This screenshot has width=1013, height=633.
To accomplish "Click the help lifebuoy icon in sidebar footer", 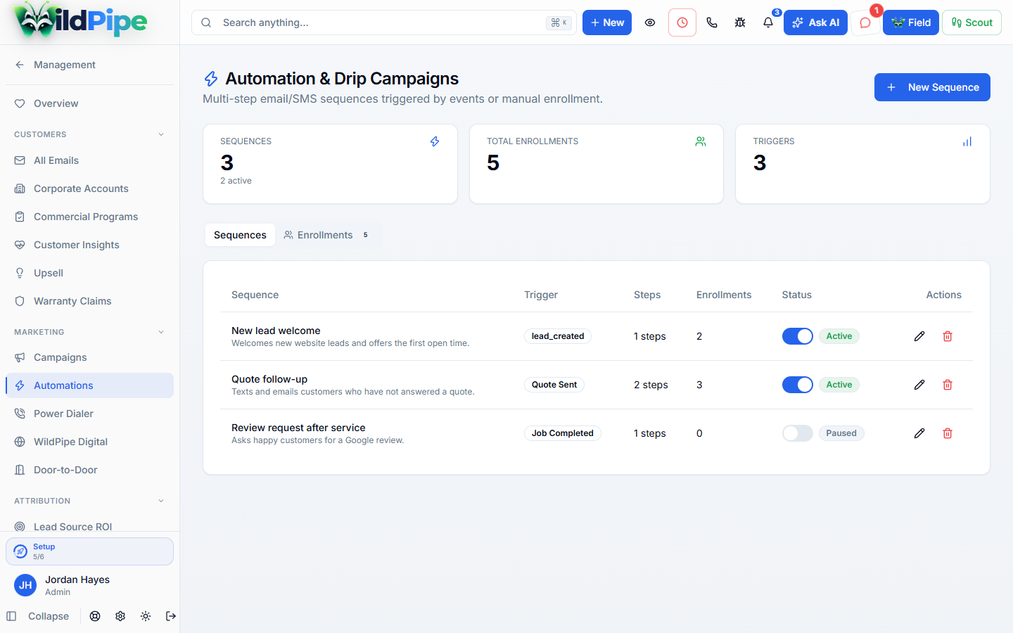I will [95, 616].
